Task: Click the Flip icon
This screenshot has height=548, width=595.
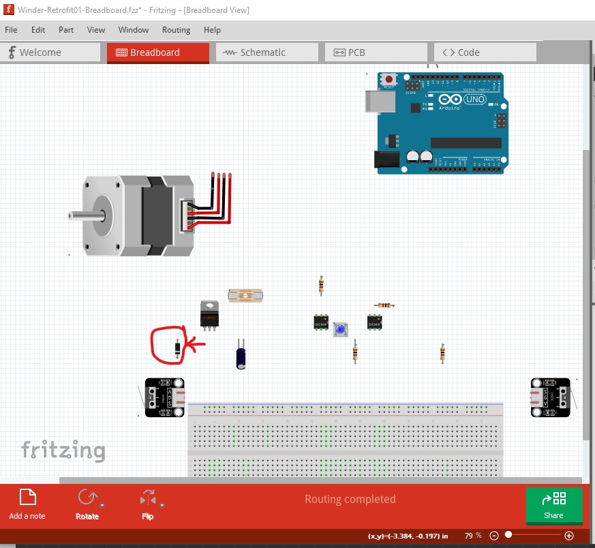Action: pos(148,498)
